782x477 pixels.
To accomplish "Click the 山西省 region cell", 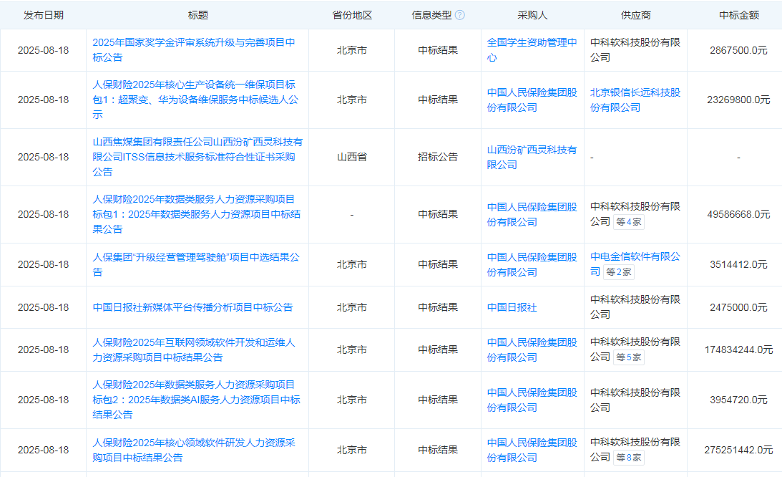I will (x=351, y=157).
